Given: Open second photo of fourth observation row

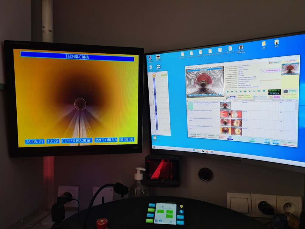Looking at the screenshot, I should 236,131.
